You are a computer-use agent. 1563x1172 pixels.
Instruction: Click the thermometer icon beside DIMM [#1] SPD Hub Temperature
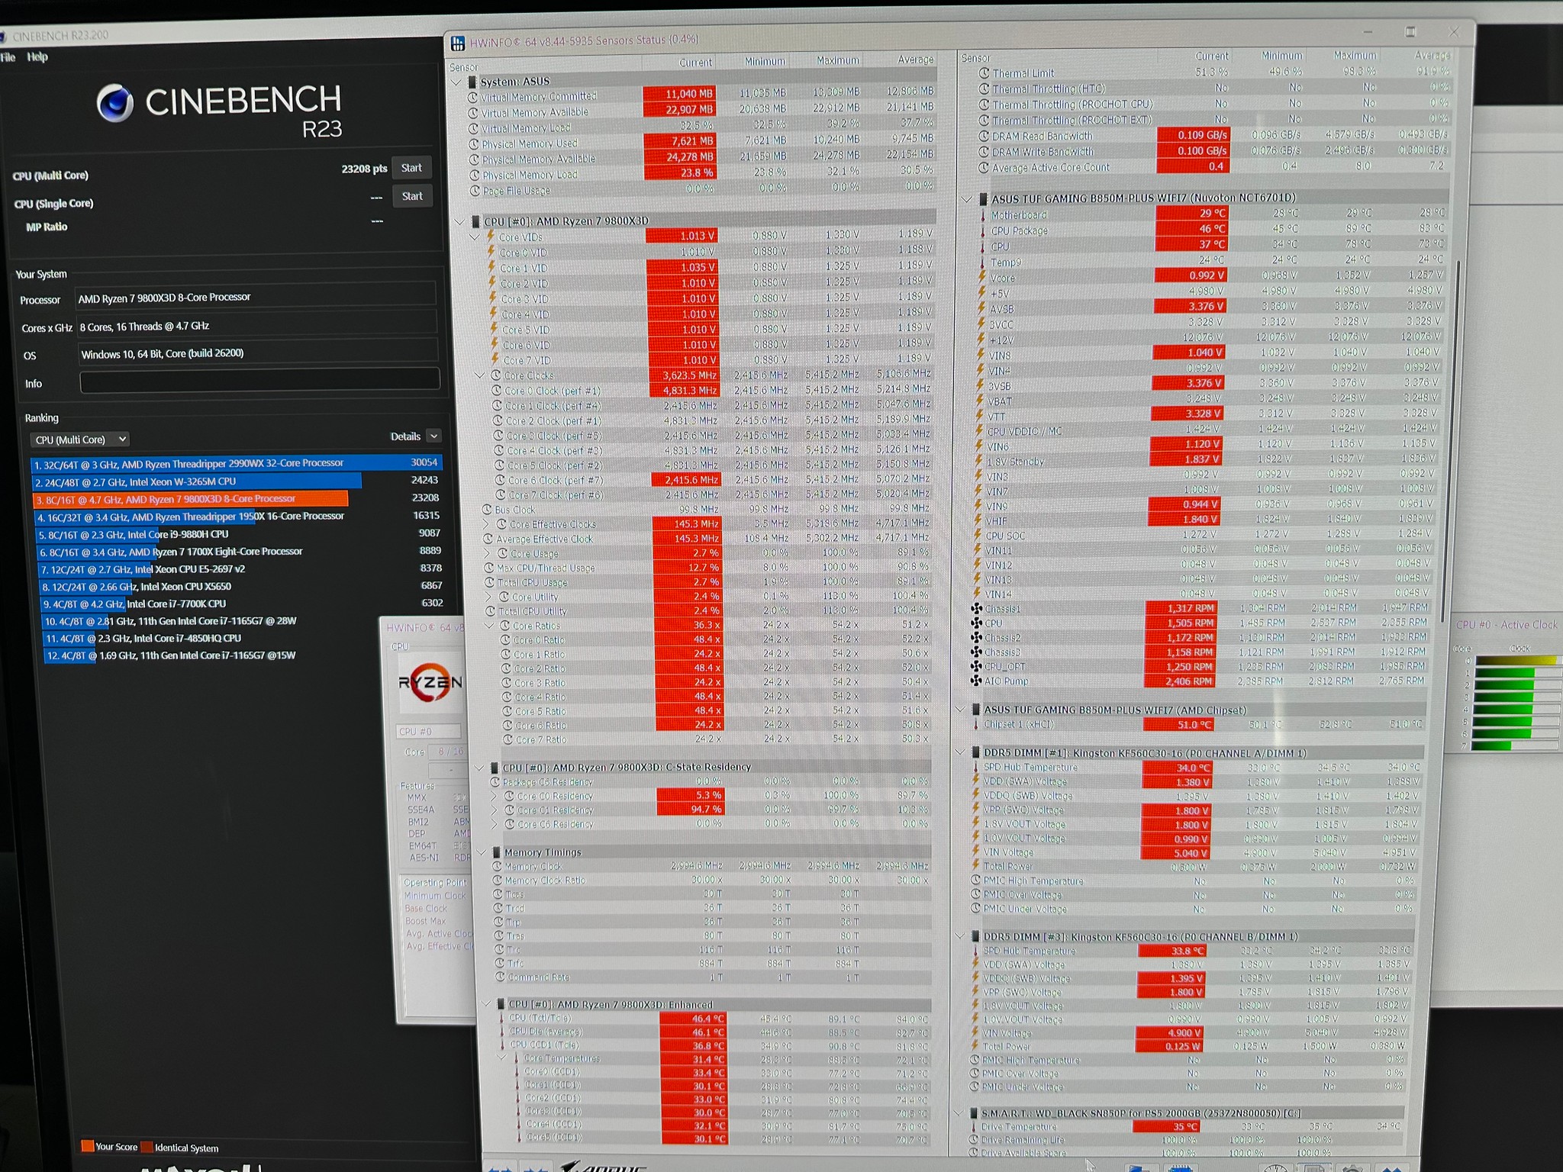click(x=976, y=767)
